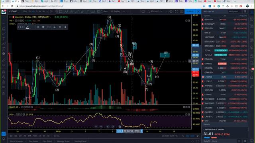Select ruler measure tool in left sidebar
Image resolution: width=255 pixels, height=143 pixels.
[4, 60]
